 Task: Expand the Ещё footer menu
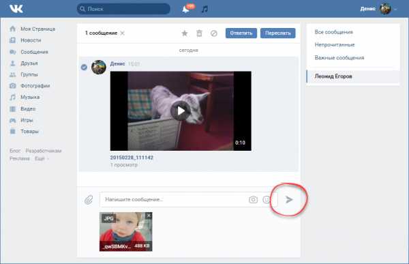pyautogui.click(x=42, y=158)
